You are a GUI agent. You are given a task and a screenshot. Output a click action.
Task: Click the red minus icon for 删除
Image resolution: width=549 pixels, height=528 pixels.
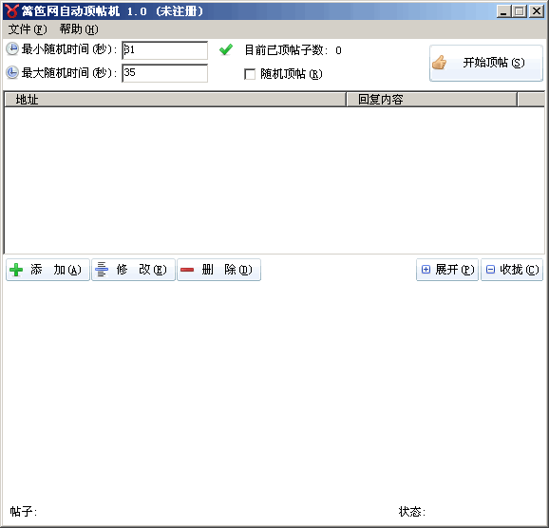pyautogui.click(x=187, y=270)
